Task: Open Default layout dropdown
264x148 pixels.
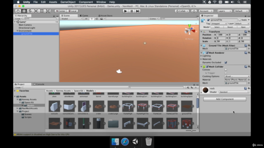Action: coord(241,11)
